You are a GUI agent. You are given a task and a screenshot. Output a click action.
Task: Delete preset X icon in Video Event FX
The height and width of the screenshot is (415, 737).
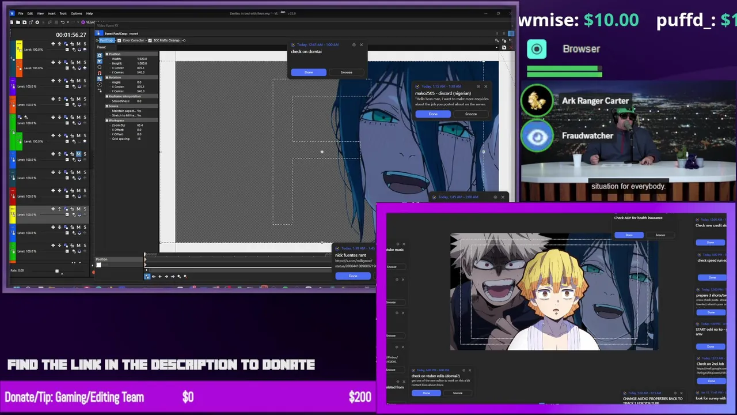pyautogui.click(x=511, y=47)
